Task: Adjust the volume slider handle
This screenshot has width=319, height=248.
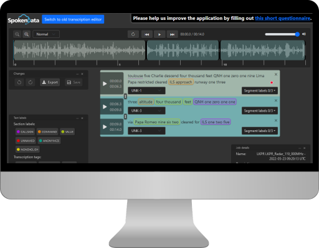Action: coord(297,34)
